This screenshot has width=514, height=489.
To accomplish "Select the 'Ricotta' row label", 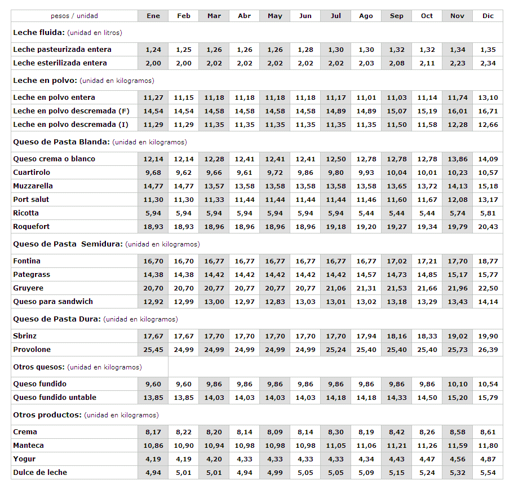I will click(26, 213).
